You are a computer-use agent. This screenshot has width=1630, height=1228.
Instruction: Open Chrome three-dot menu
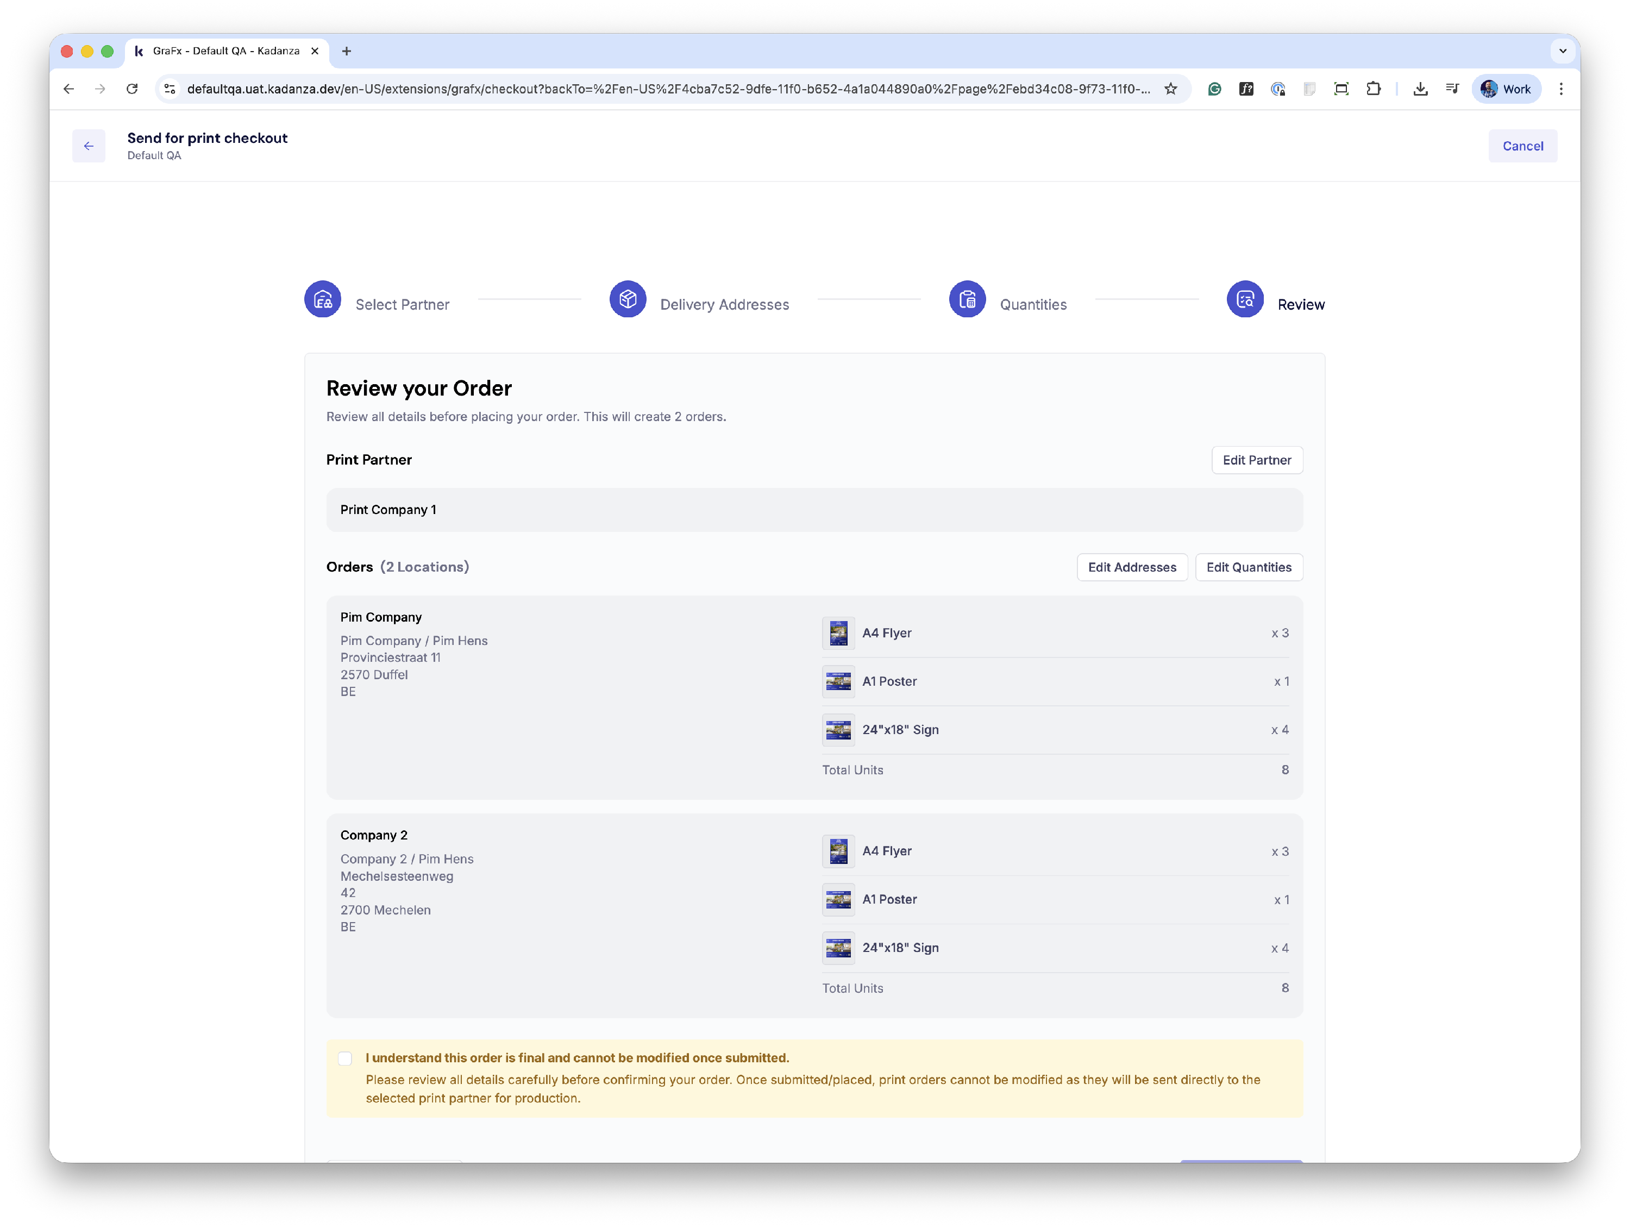pyautogui.click(x=1561, y=89)
